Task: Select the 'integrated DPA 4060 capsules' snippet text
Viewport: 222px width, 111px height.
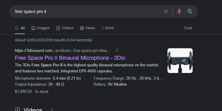Action: point(87,71)
